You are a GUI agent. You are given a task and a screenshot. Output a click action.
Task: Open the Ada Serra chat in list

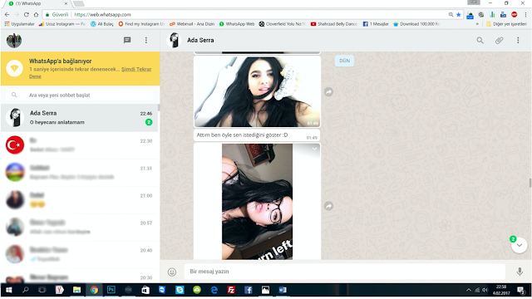point(80,118)
